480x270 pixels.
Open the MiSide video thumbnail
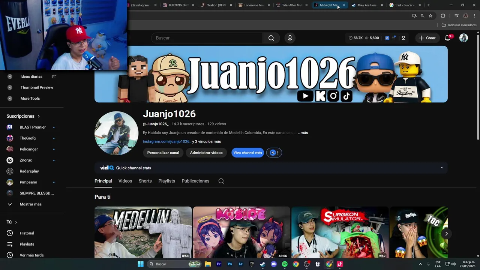tap(241, 232)
